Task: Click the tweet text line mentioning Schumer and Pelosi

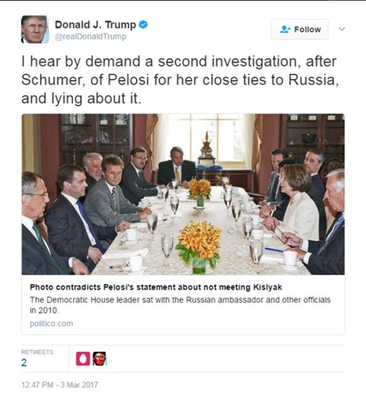Action: pyautogui.click(x=180, y=79)
